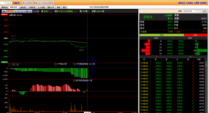Click the 時 column header in tick list

pyautogui.click(x=144, y=60)
